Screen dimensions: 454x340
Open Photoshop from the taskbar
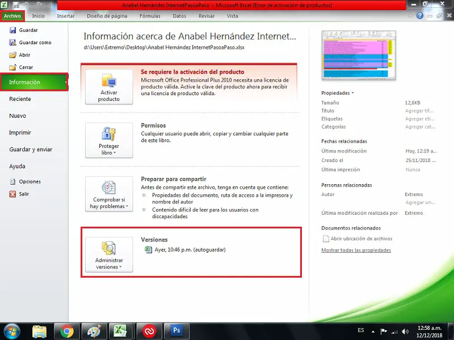coord(176,331)
